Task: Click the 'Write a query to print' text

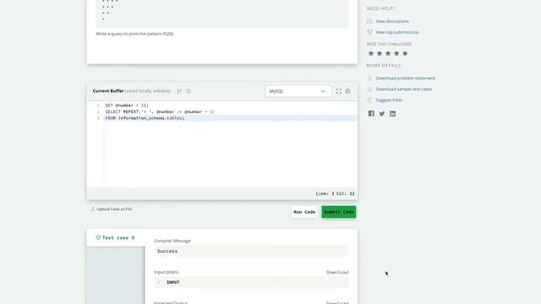Action: [134, 34]
